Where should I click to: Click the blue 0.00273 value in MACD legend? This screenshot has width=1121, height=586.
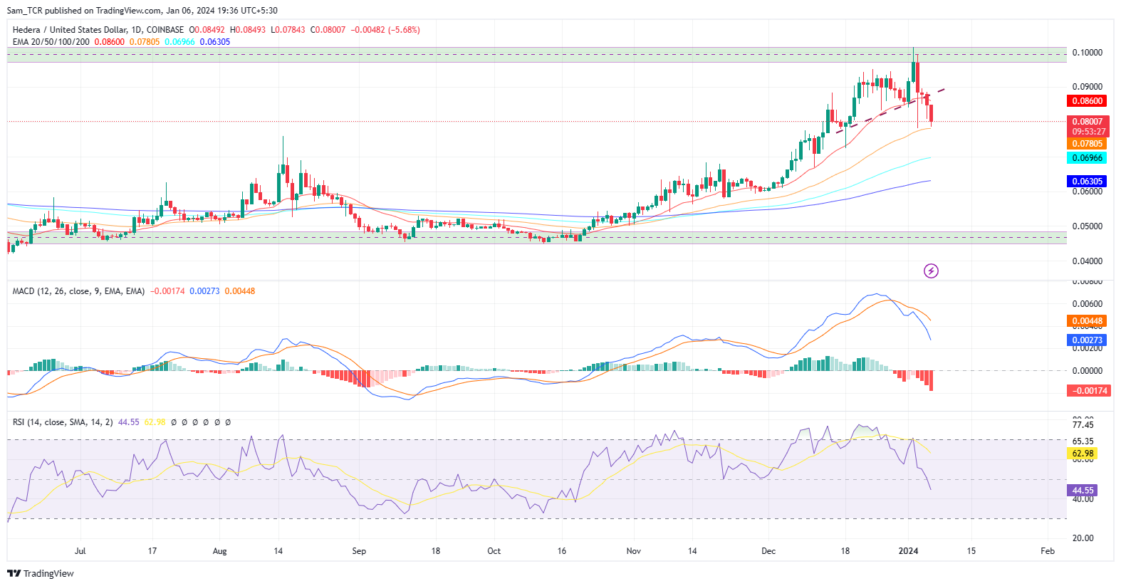point(204,291)
